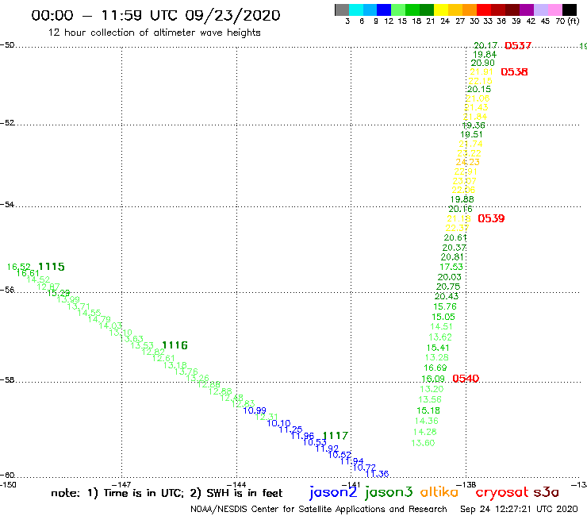Click the wave height value 15.76
This screenshot has height=516, width=587.
445,307
